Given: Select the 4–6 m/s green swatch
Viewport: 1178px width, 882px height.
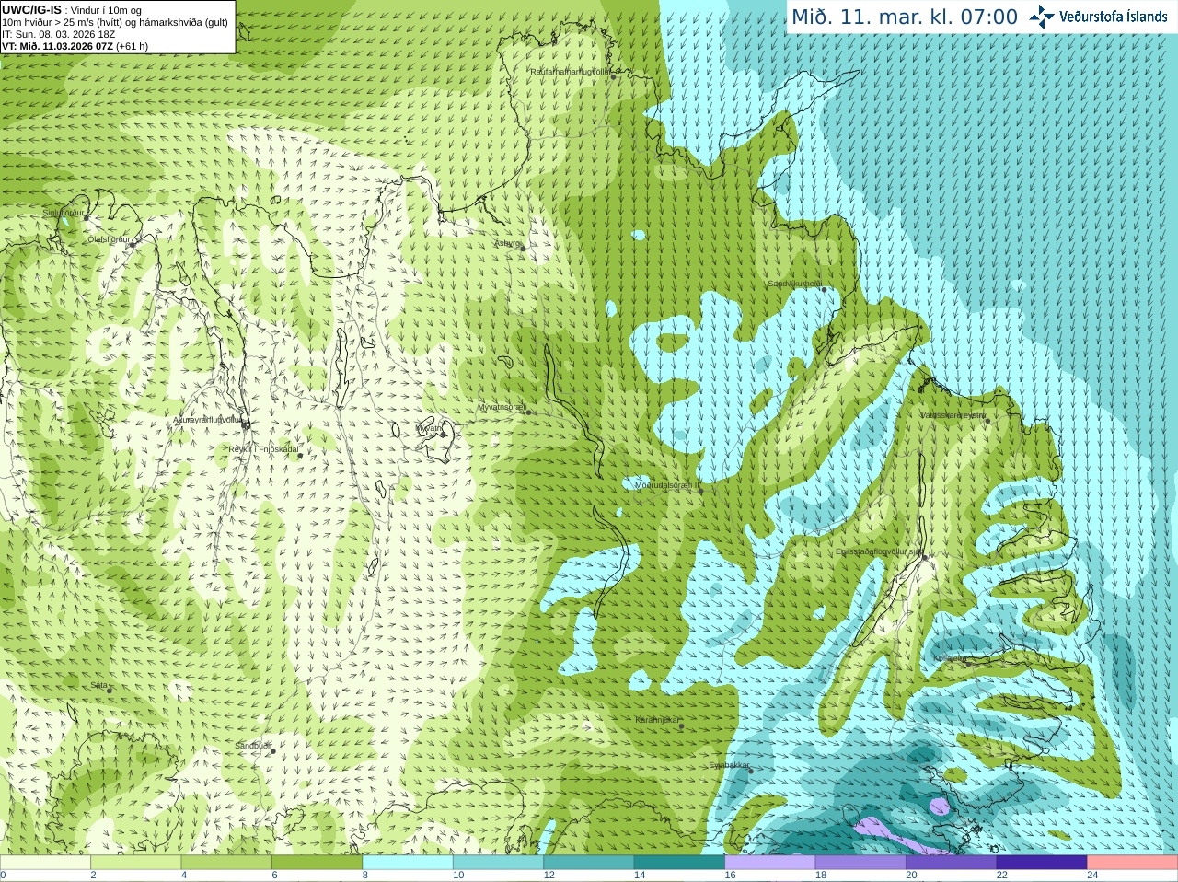Looking at the screenshot, I should pos(226,863).
